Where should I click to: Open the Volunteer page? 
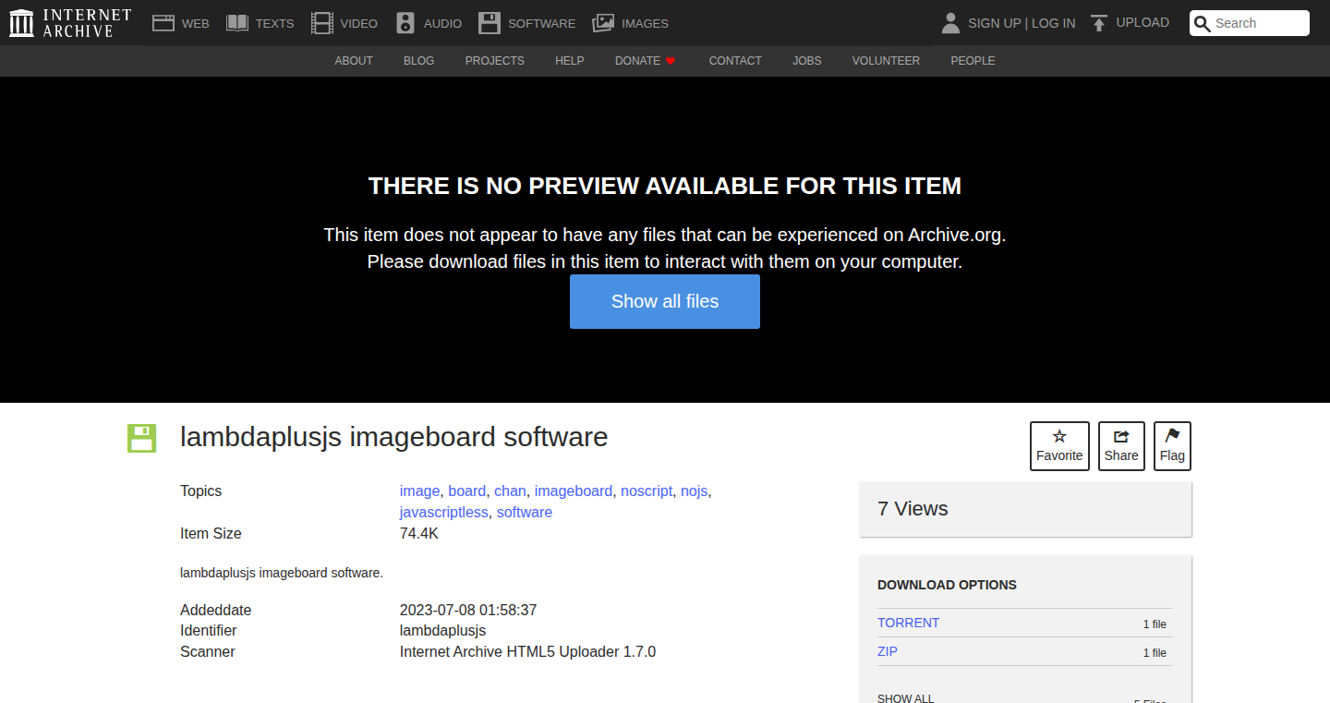[x=886, y=61]
